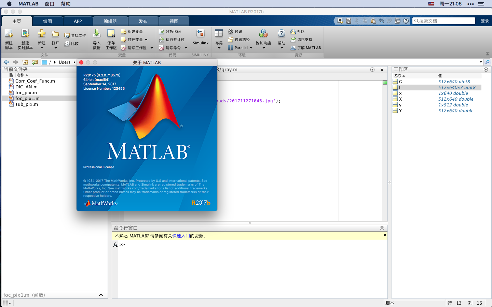
Task: Click 新建变量 in the variable section
Action: [x=132, y=31]
